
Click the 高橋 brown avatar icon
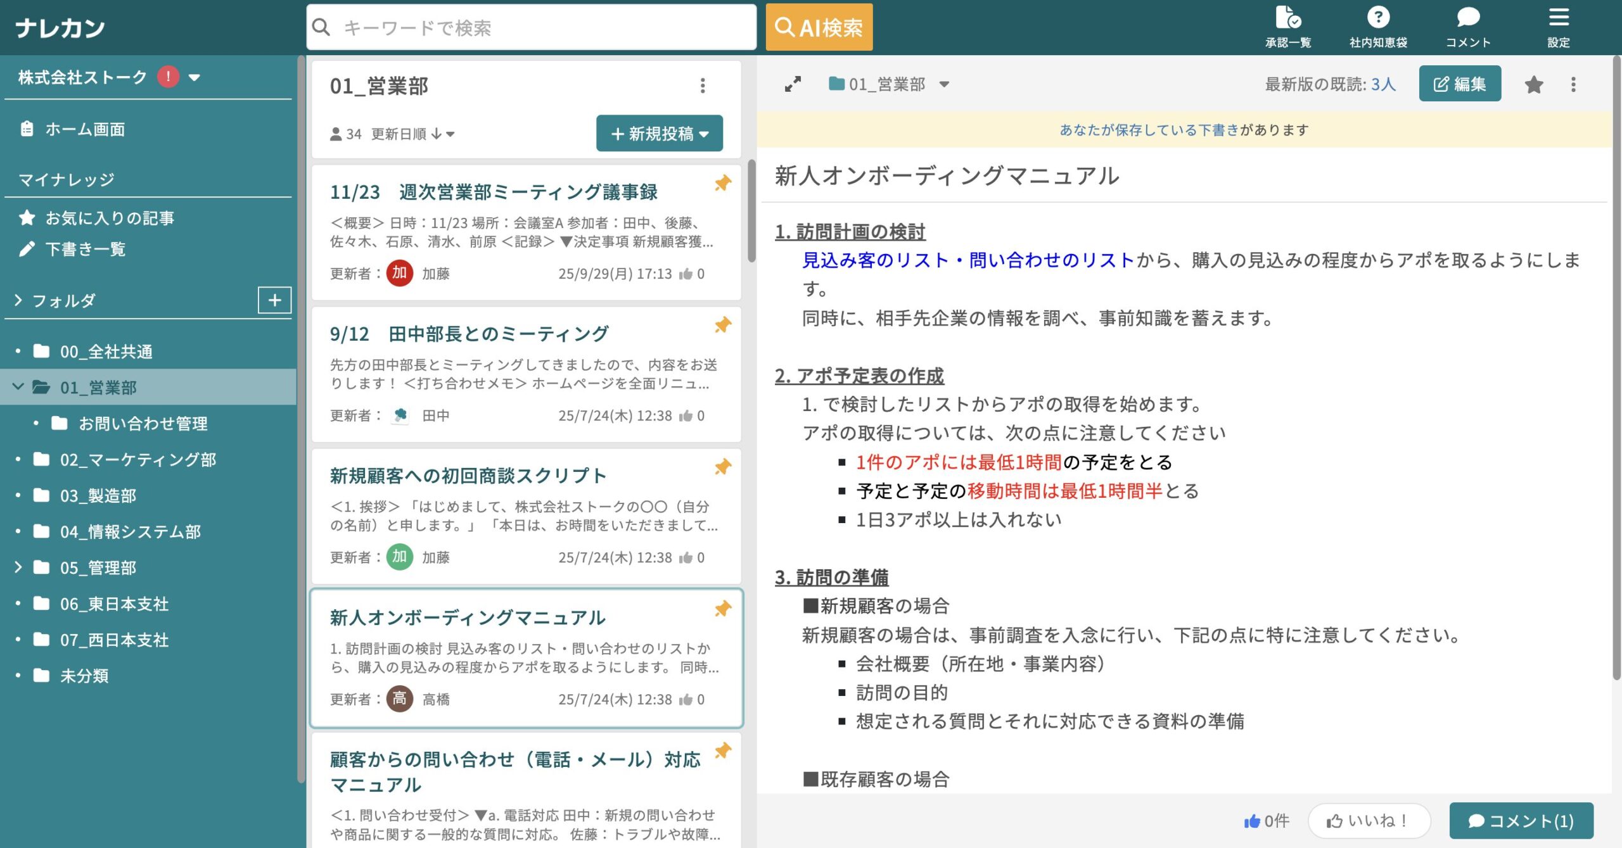(400, 699)
